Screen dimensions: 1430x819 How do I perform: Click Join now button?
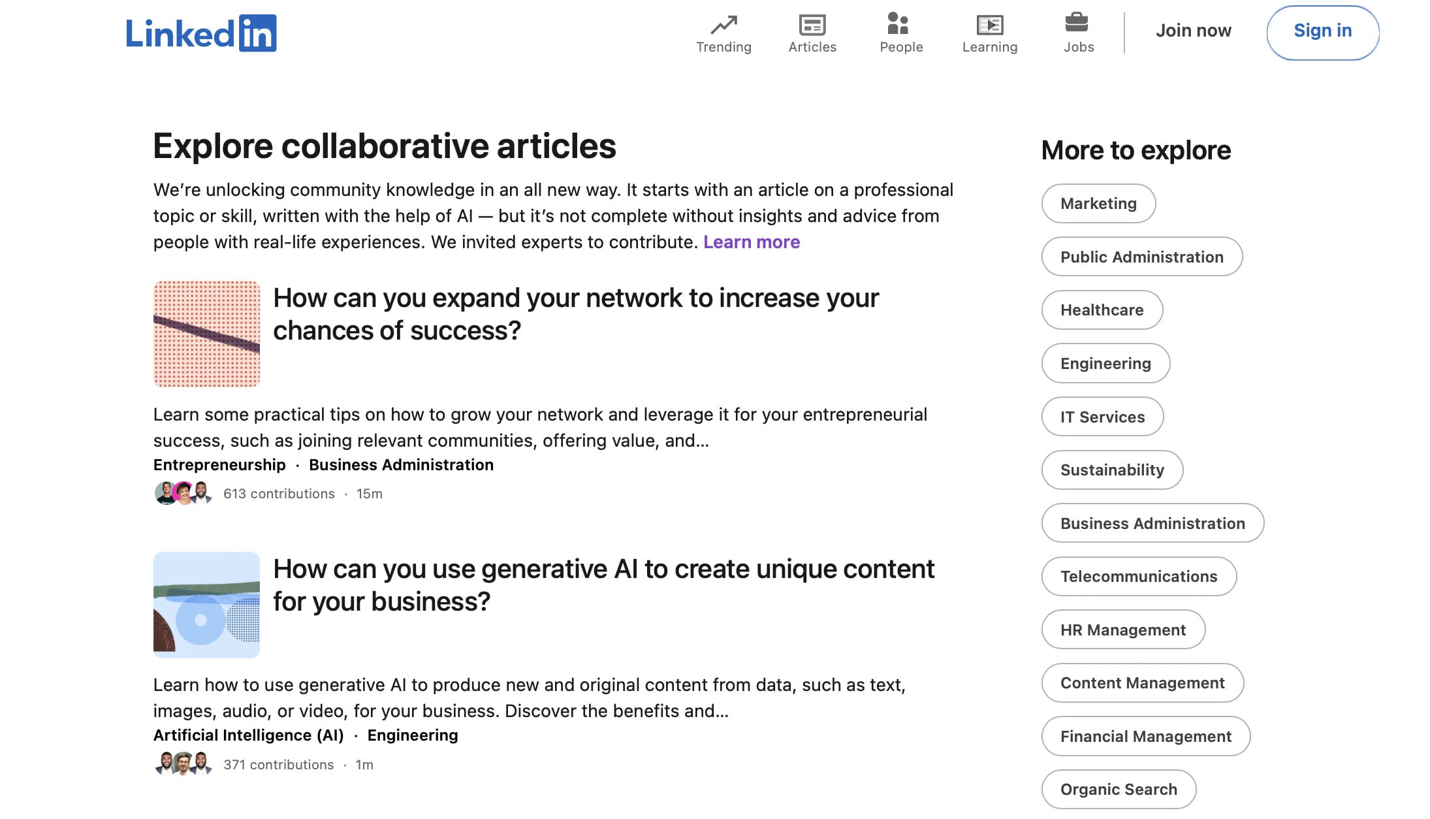point(1194,31)
